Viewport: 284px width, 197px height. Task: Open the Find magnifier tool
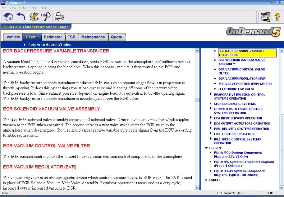(46, 17)
